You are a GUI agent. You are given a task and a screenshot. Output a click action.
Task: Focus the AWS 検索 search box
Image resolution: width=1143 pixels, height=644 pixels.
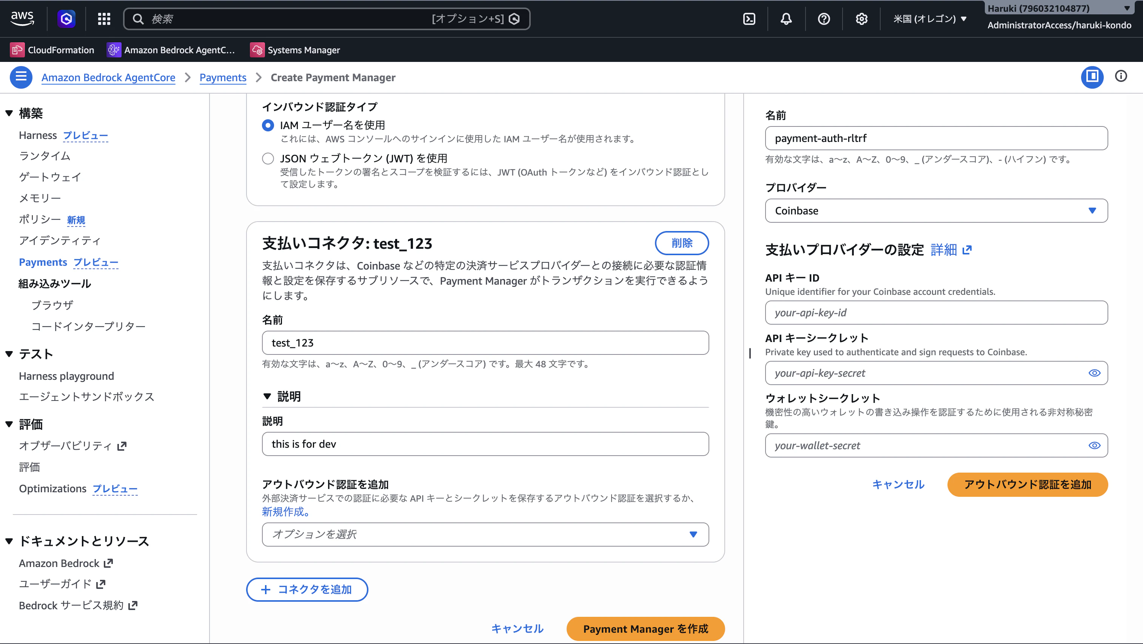pos(327,18)
